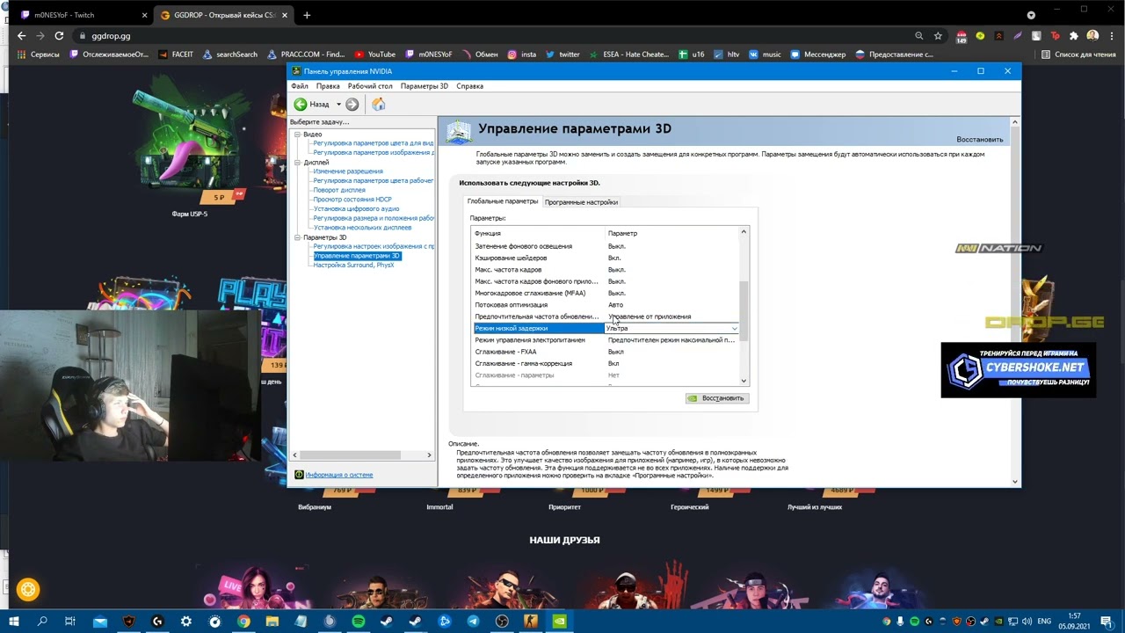This screenshot has width=1125, height=633.
Task: Open YouTube bookmark
Action: click(375, 55)
